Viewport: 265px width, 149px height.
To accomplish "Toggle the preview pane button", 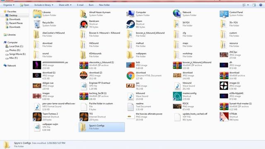I will click(x=254, y=5).
